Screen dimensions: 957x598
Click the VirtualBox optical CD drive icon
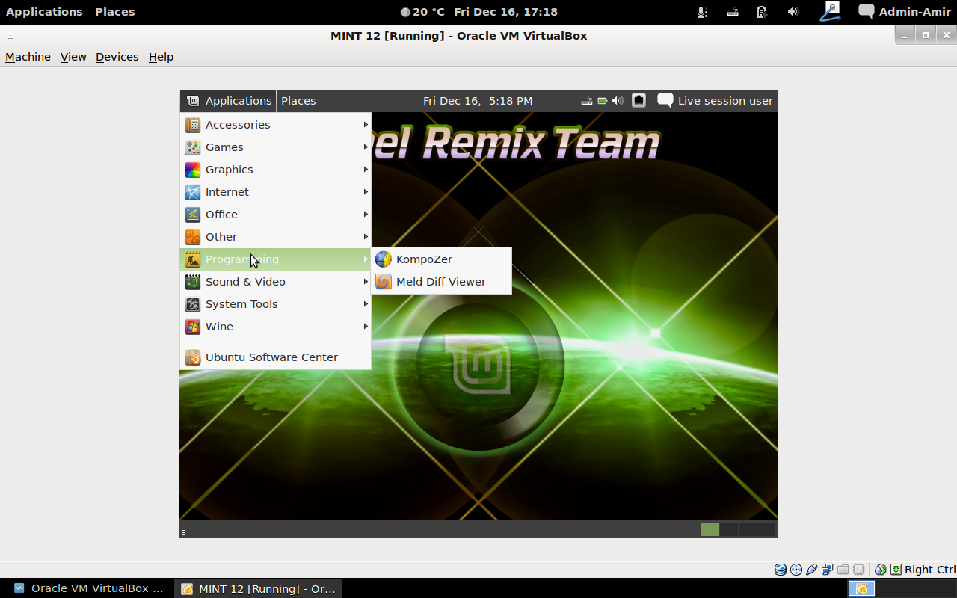tap(796, 570)
